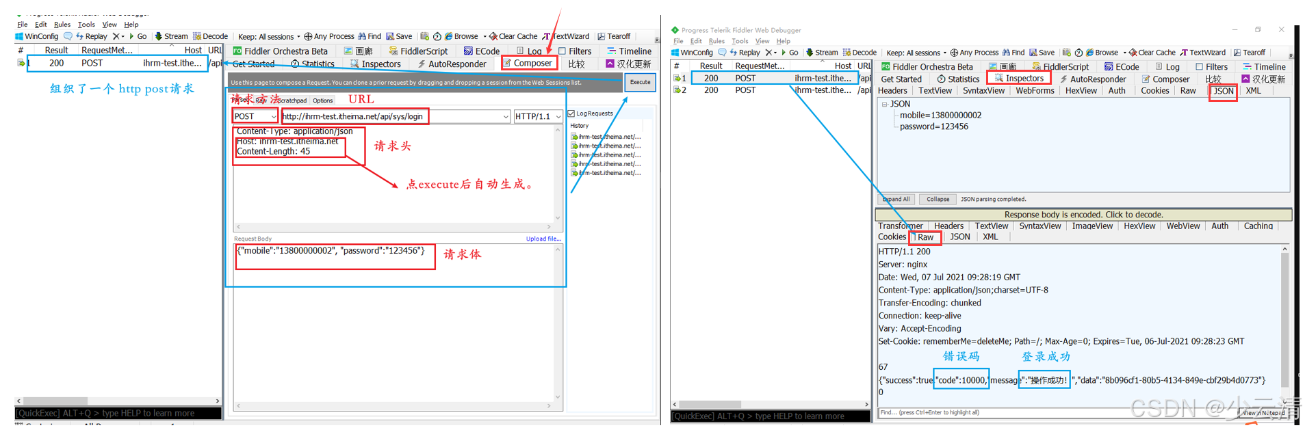Click Save in left Fiddler toolbar
1305x430 pixels.
[x=399, y=36]
